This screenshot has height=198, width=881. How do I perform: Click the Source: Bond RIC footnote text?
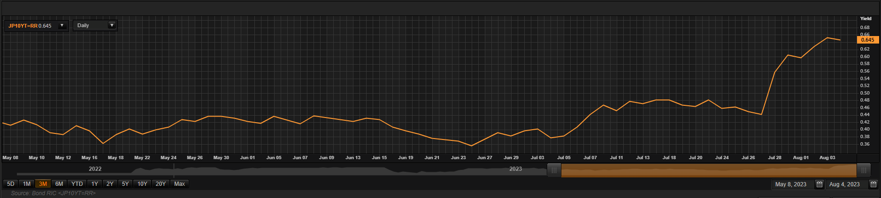click(54, 193)
